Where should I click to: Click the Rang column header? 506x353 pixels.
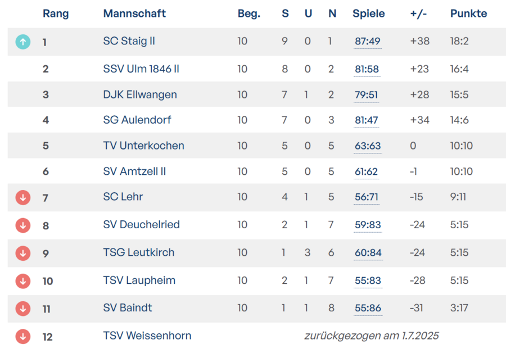(x=56, y=13)
